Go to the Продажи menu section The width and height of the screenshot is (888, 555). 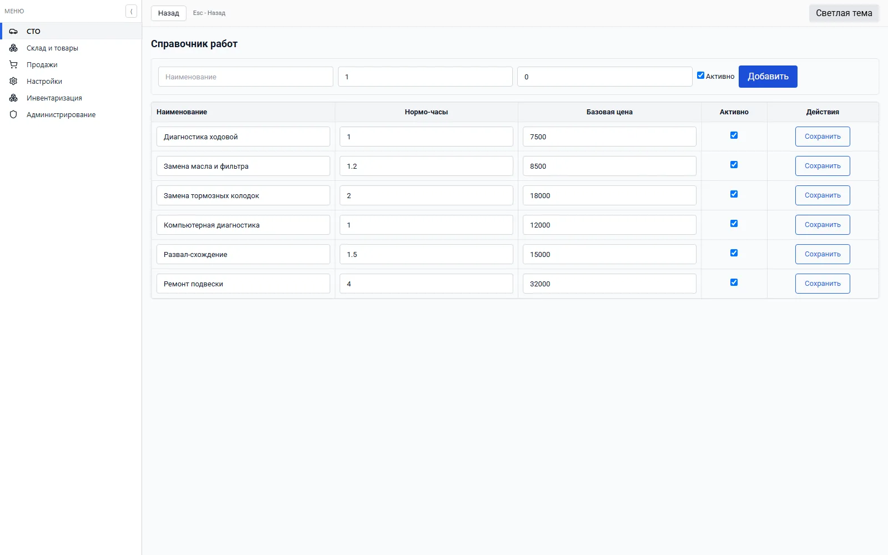coord(71,64)
